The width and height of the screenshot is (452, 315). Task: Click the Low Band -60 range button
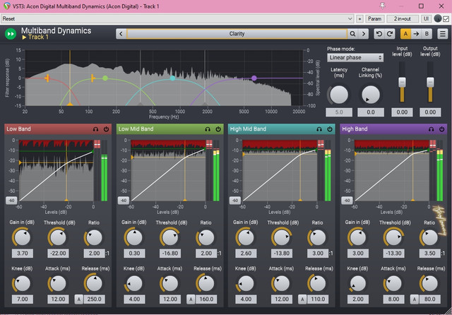coord(11,201)
